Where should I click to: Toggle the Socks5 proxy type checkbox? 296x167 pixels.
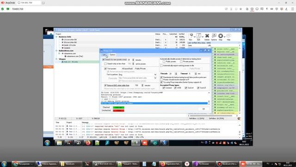coord(198,88)
